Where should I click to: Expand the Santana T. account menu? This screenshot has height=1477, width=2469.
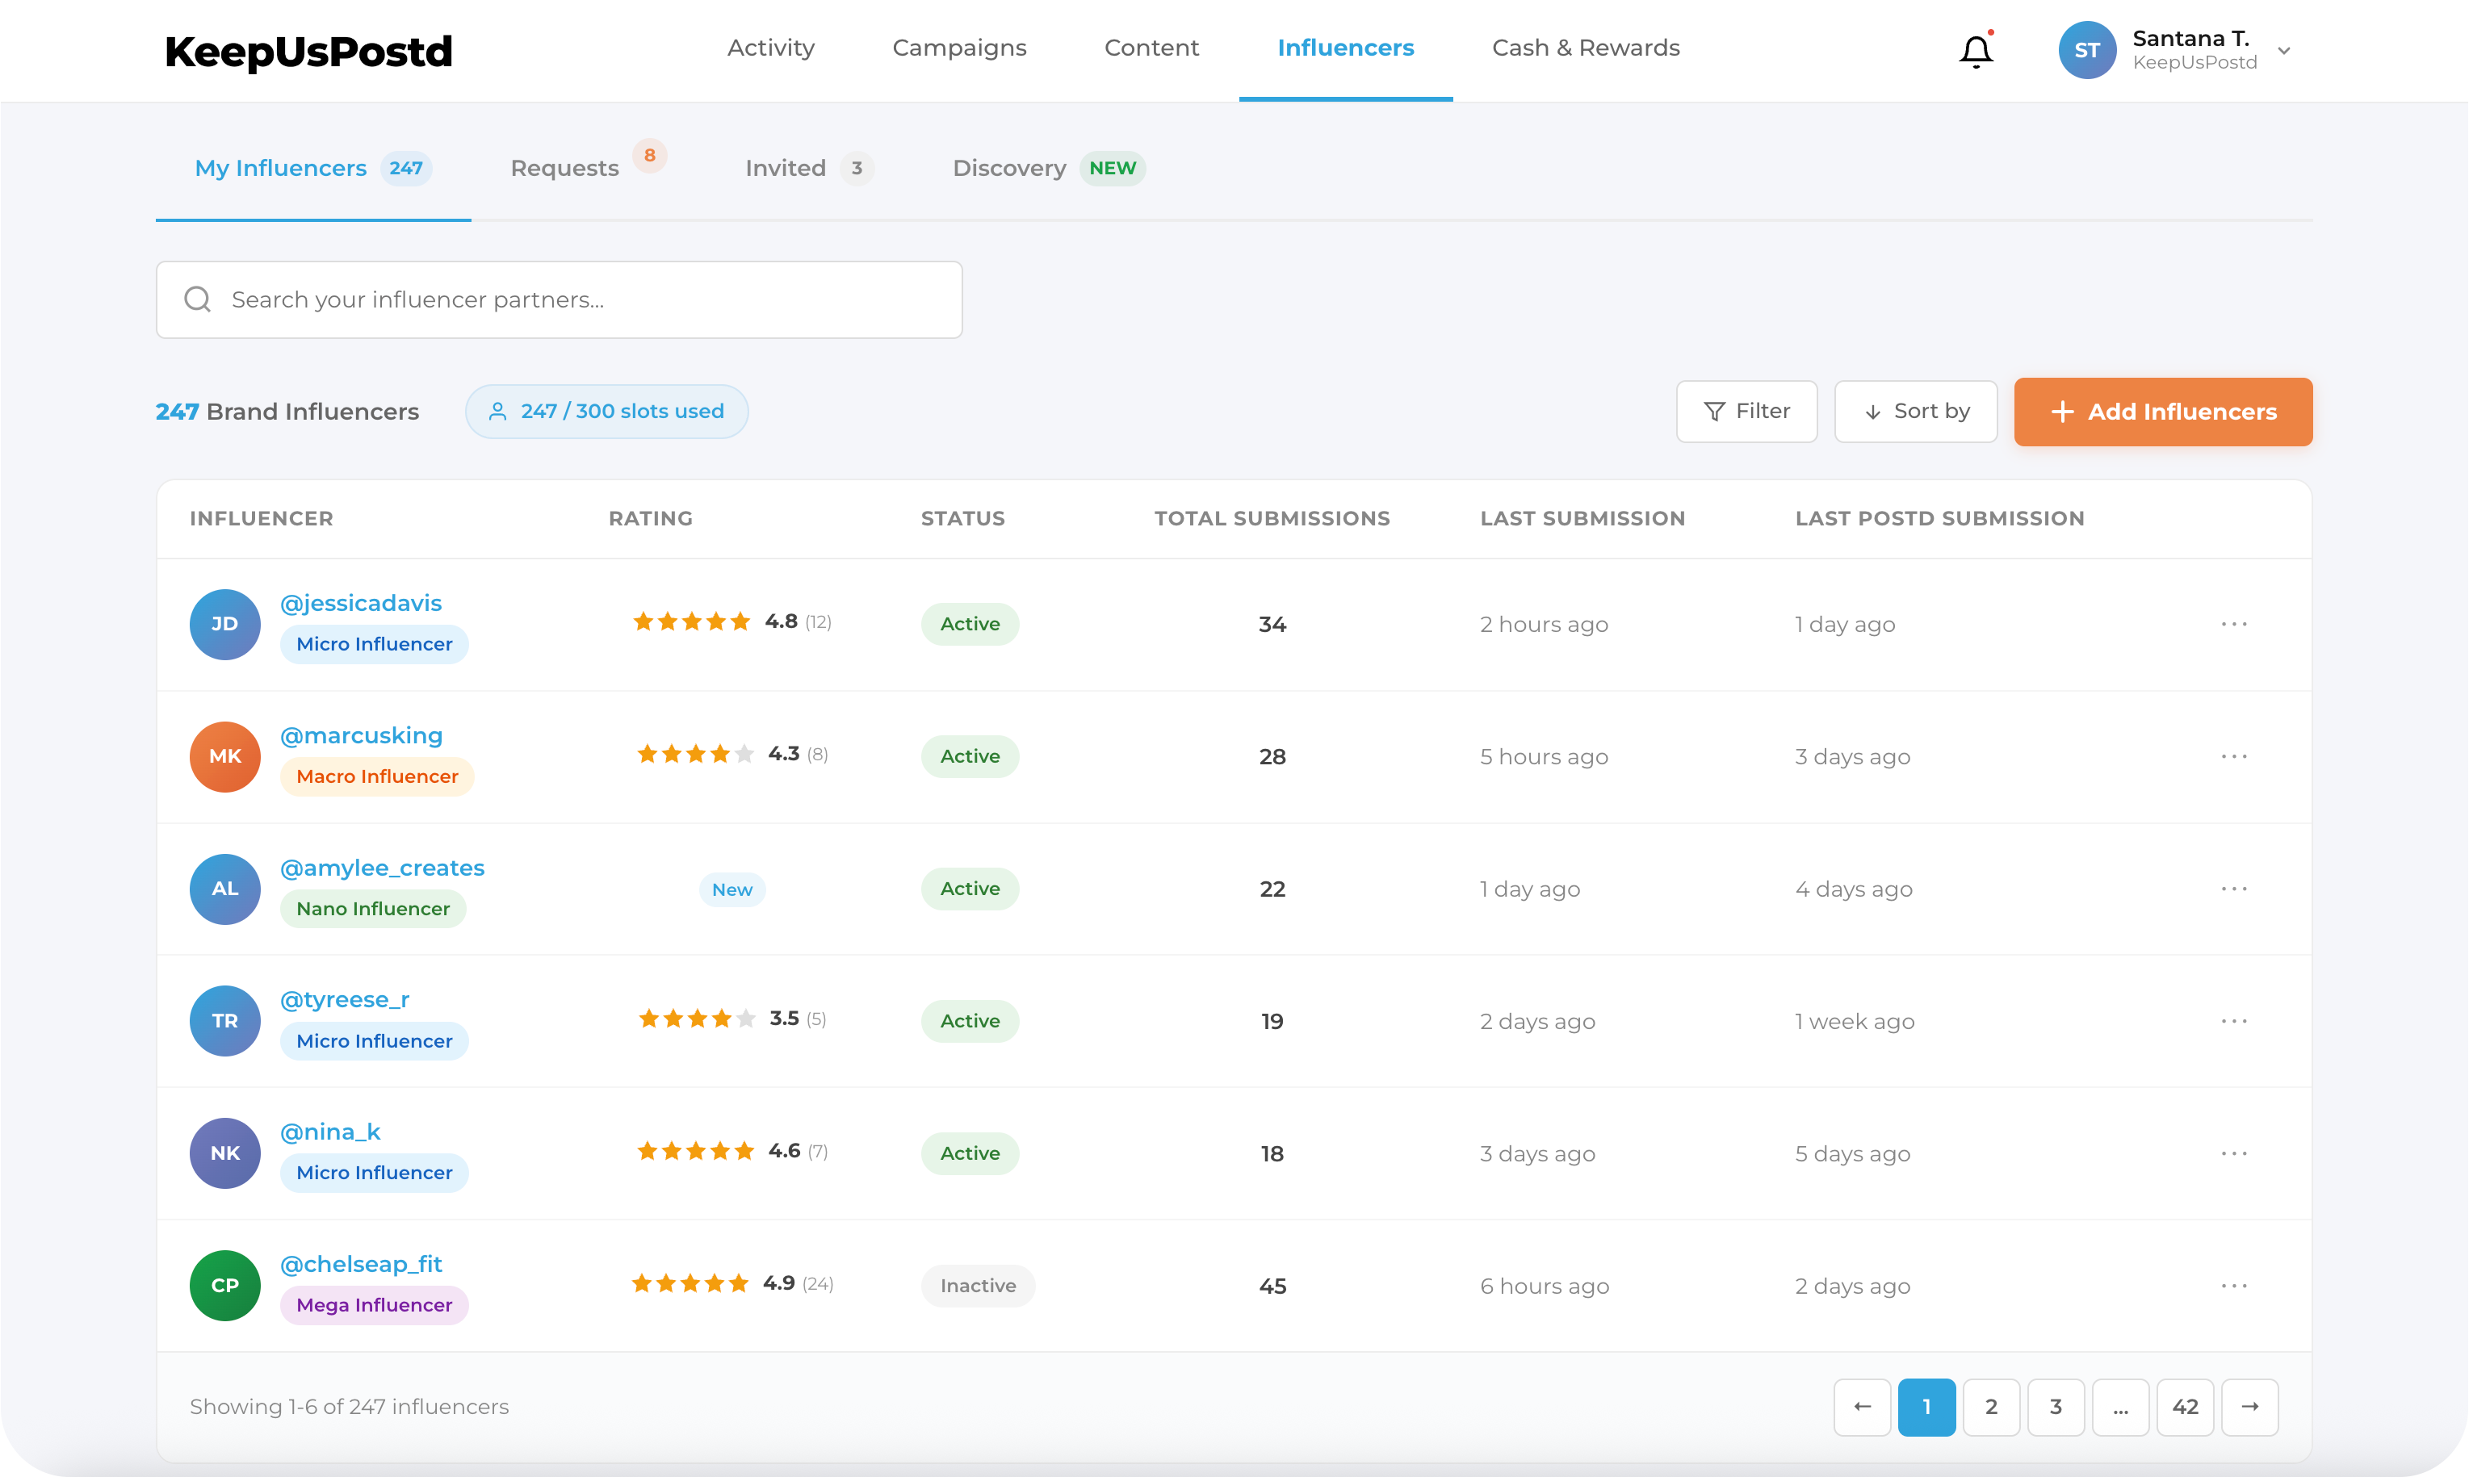click(x=2284, y=51)
